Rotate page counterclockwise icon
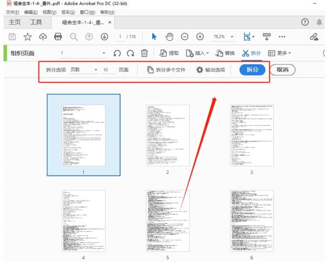Viewport: 336px width, 262px height. (117, 53)
